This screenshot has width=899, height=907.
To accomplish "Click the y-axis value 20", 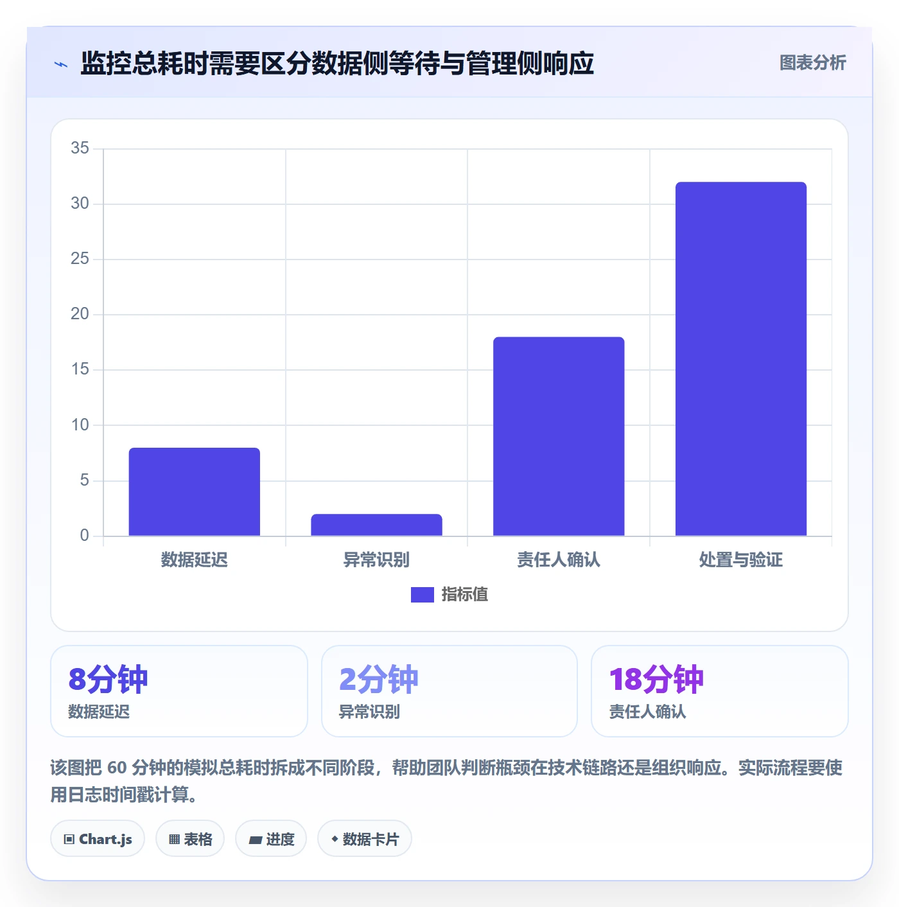I will click(x=80, y=314).
